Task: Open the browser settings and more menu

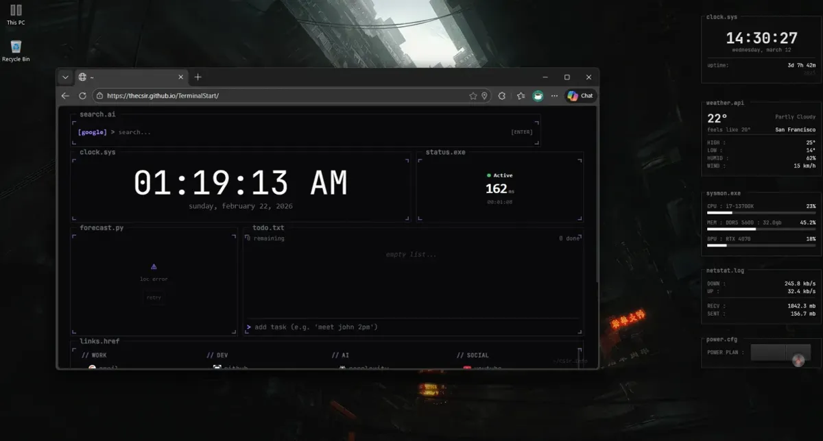Action: click(x=554, y=96)
